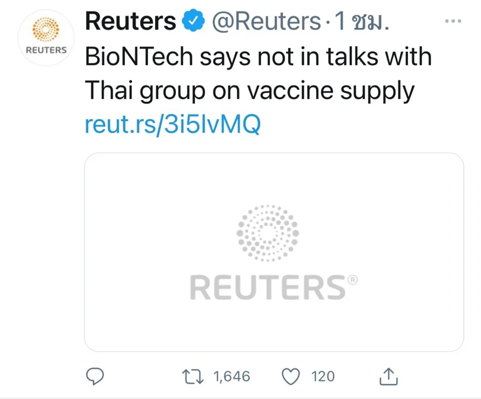481x399 pixels.
Task: Tap the share upload icon
Action: tap(388, 376)
